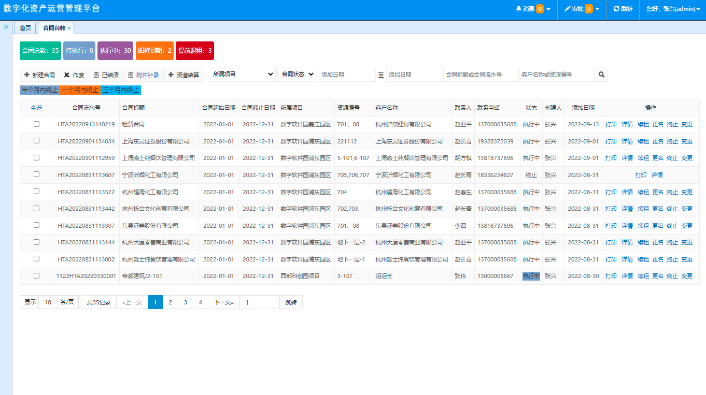This screenshot has width=706, height=395.
Task: Click the 执行中: 30 badge
Action: click(x=116, y=51)
